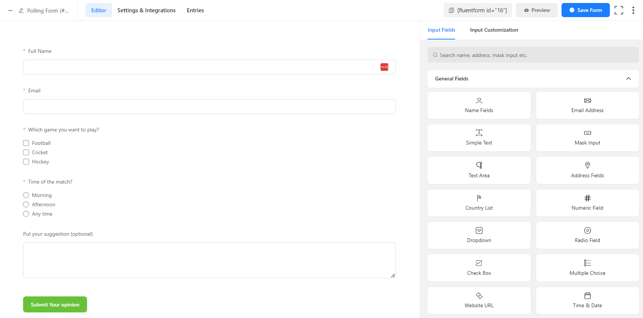Add a Time & Date field

click(587, 300)
